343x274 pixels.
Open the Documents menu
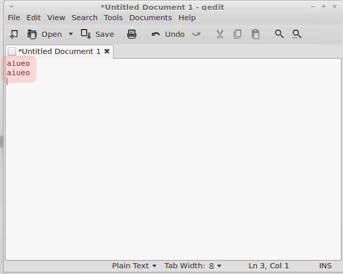(150, 18)
